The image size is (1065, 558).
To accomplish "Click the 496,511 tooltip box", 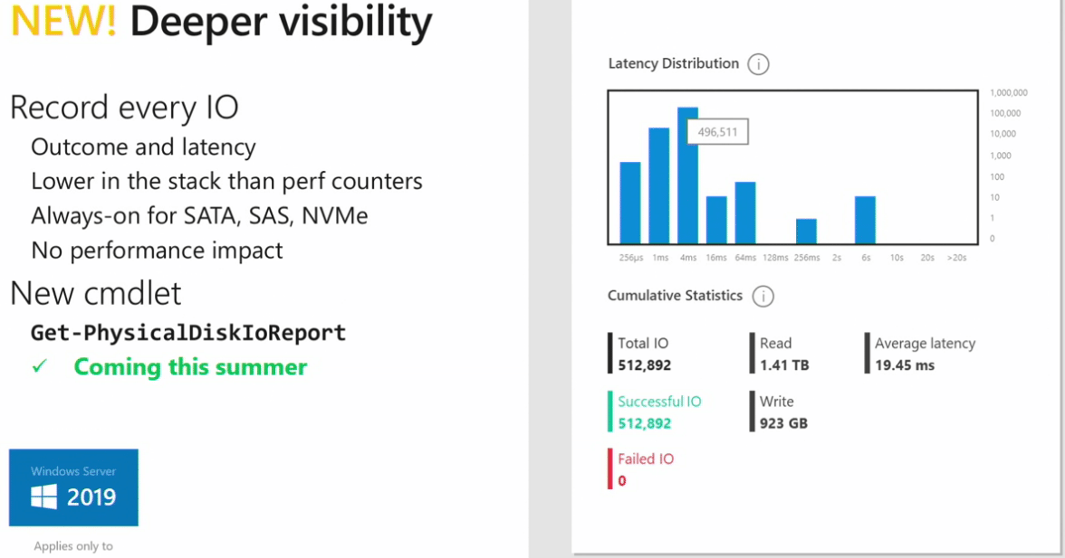I will point(717,132).
